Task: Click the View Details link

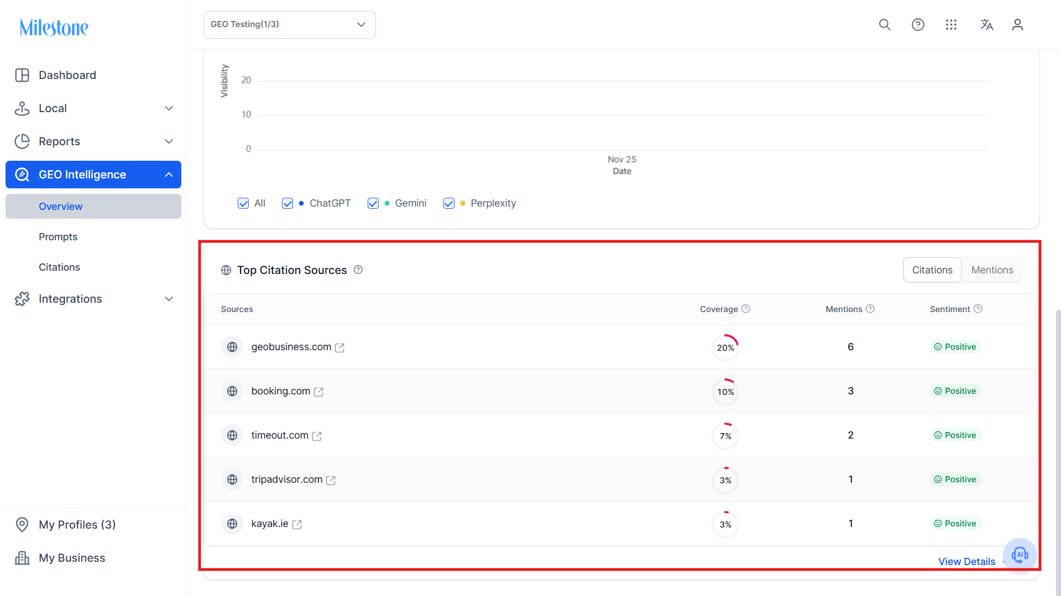Action: [966, 562]
